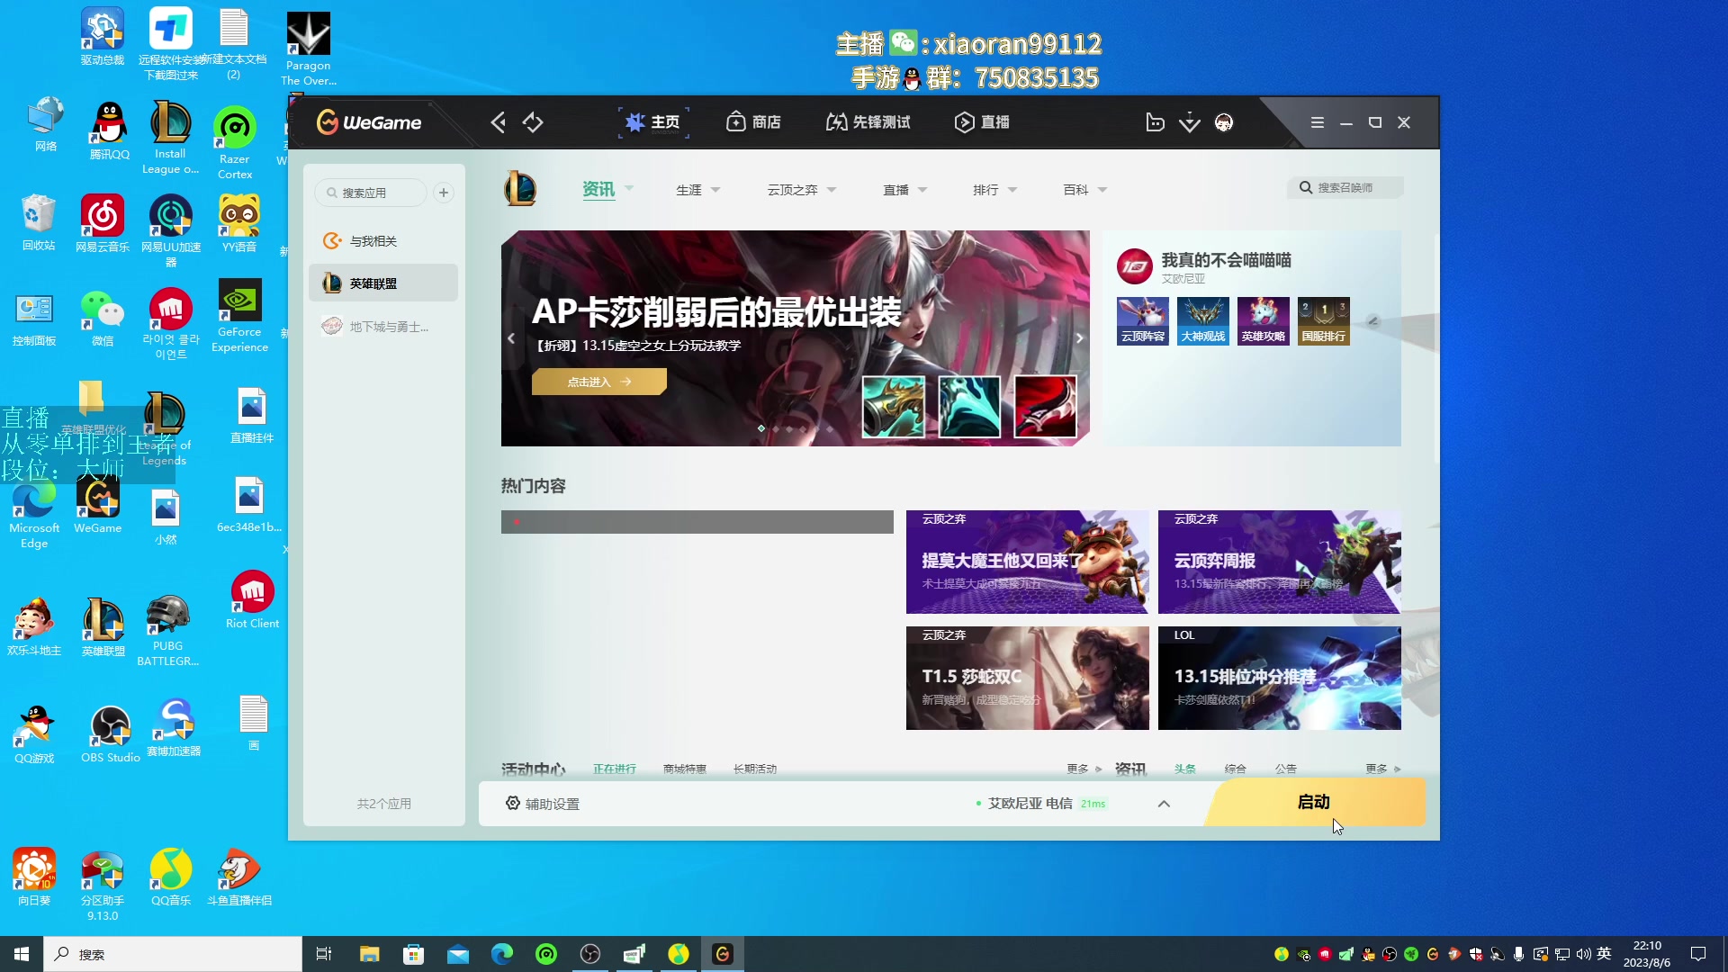Open 大神观战 shortcut icon
Screen dimensions: 1728x972
[x=1203, y=321]
